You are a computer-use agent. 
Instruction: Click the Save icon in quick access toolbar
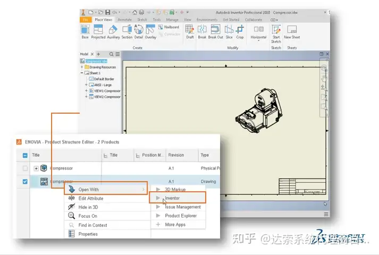pyautogui.click(x=108, y=12)
